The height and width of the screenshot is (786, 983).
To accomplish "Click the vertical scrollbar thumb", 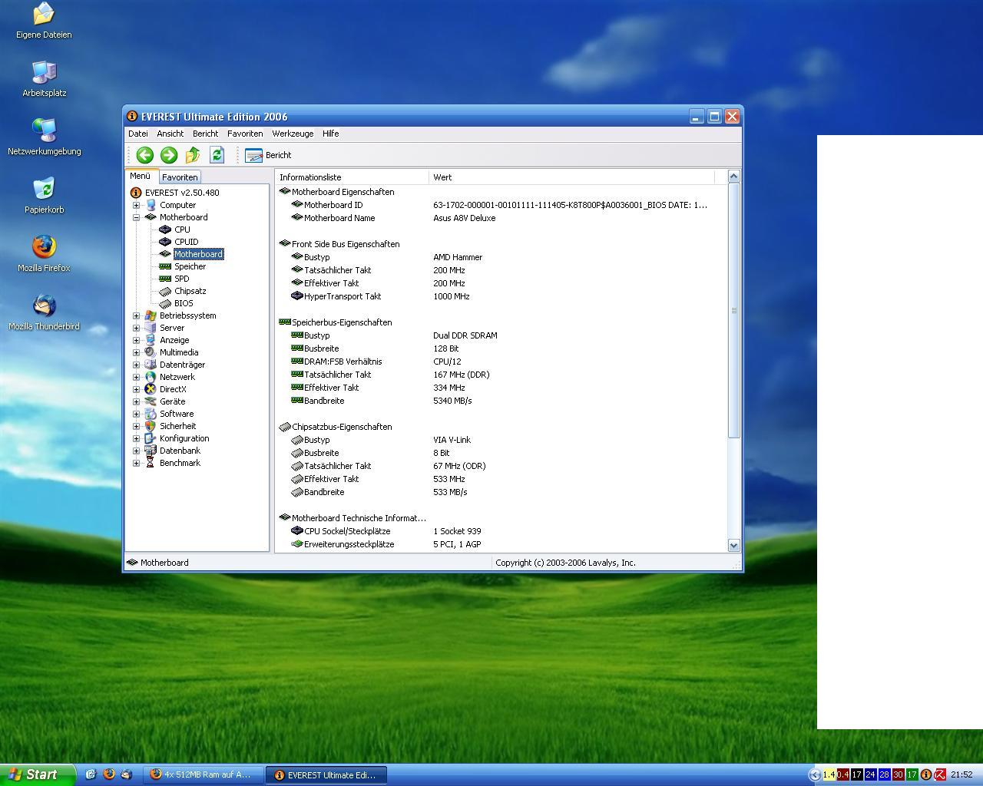I will coord(733,310).
